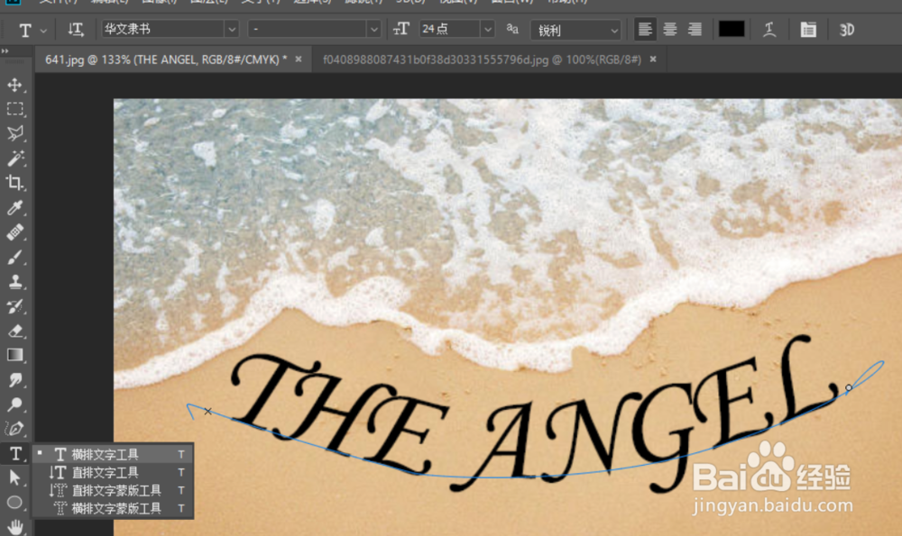The height and width of the screenshot is (536, 902).
Task: Open the black text color swatch
Action: (732, 29)
